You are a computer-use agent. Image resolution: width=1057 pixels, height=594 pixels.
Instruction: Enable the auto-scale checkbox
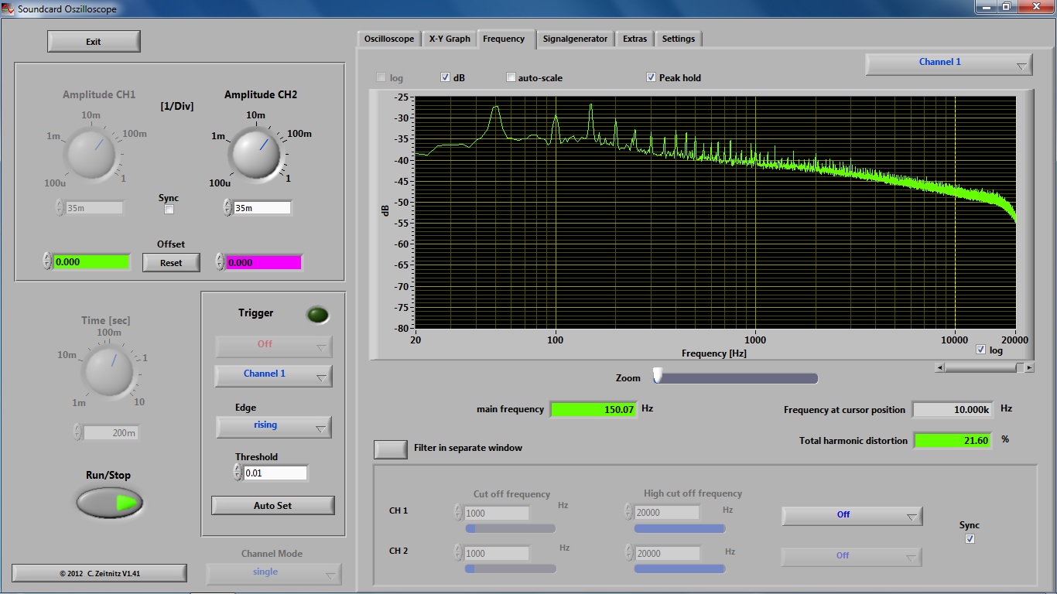(x=511, y=77)
